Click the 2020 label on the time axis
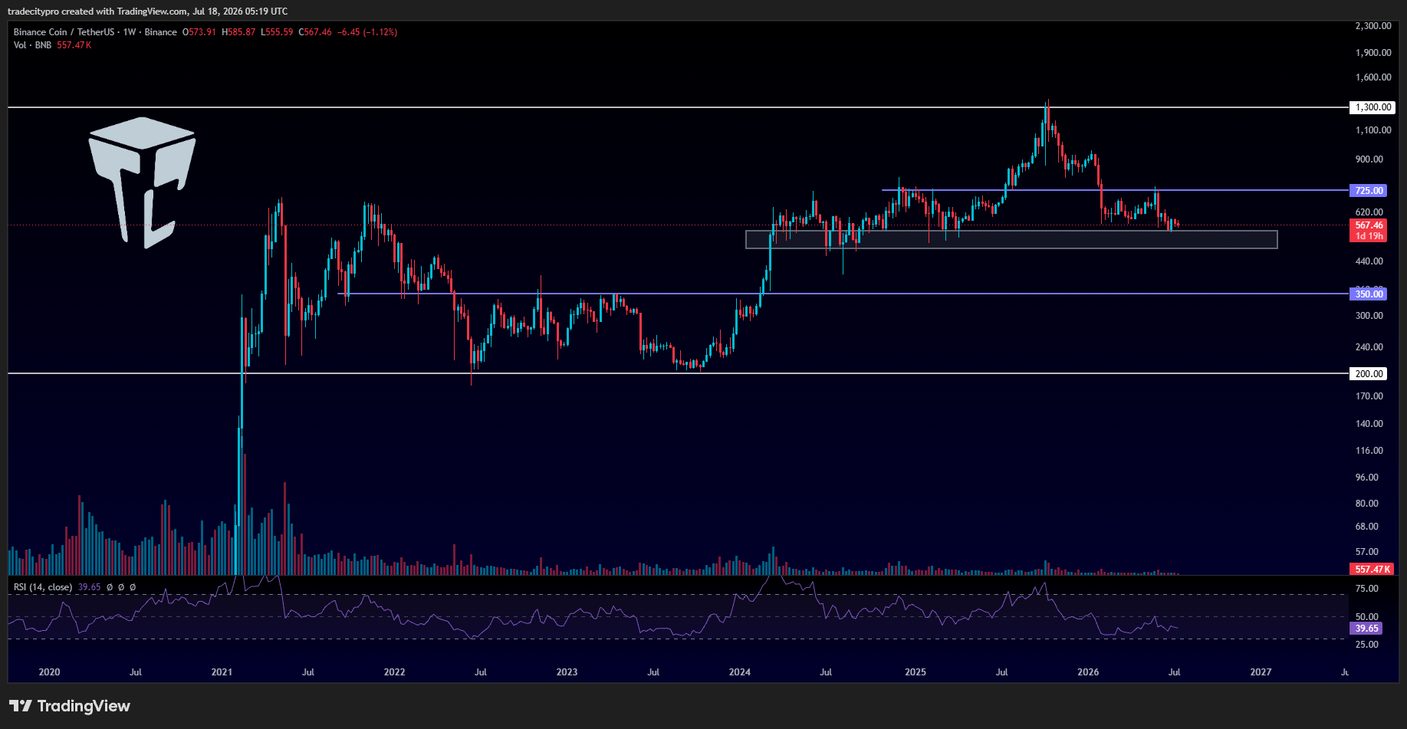 49,672
